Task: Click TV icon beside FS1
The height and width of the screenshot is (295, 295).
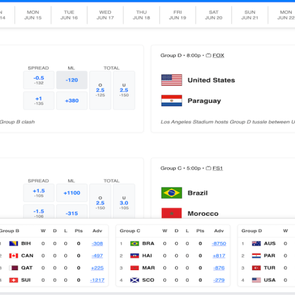Action: 208,168
